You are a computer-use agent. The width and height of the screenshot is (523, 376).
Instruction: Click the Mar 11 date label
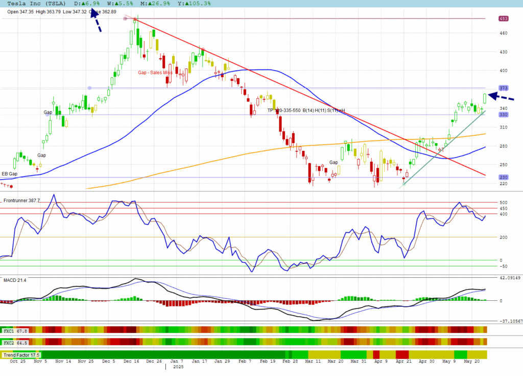[x=313, y=361]
